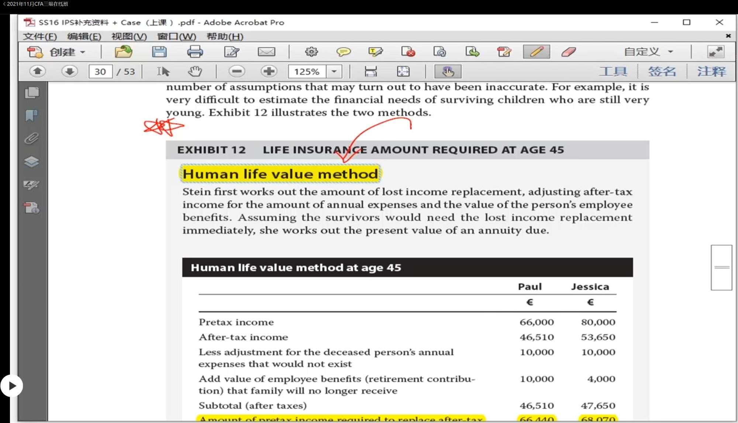
Task: Open the 视图(V) menu
Action: click(x=129, y=36)
